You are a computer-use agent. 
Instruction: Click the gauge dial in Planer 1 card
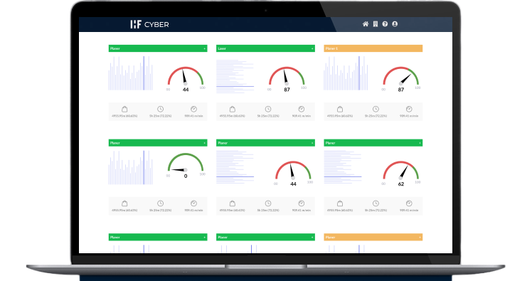pos(400,76)
